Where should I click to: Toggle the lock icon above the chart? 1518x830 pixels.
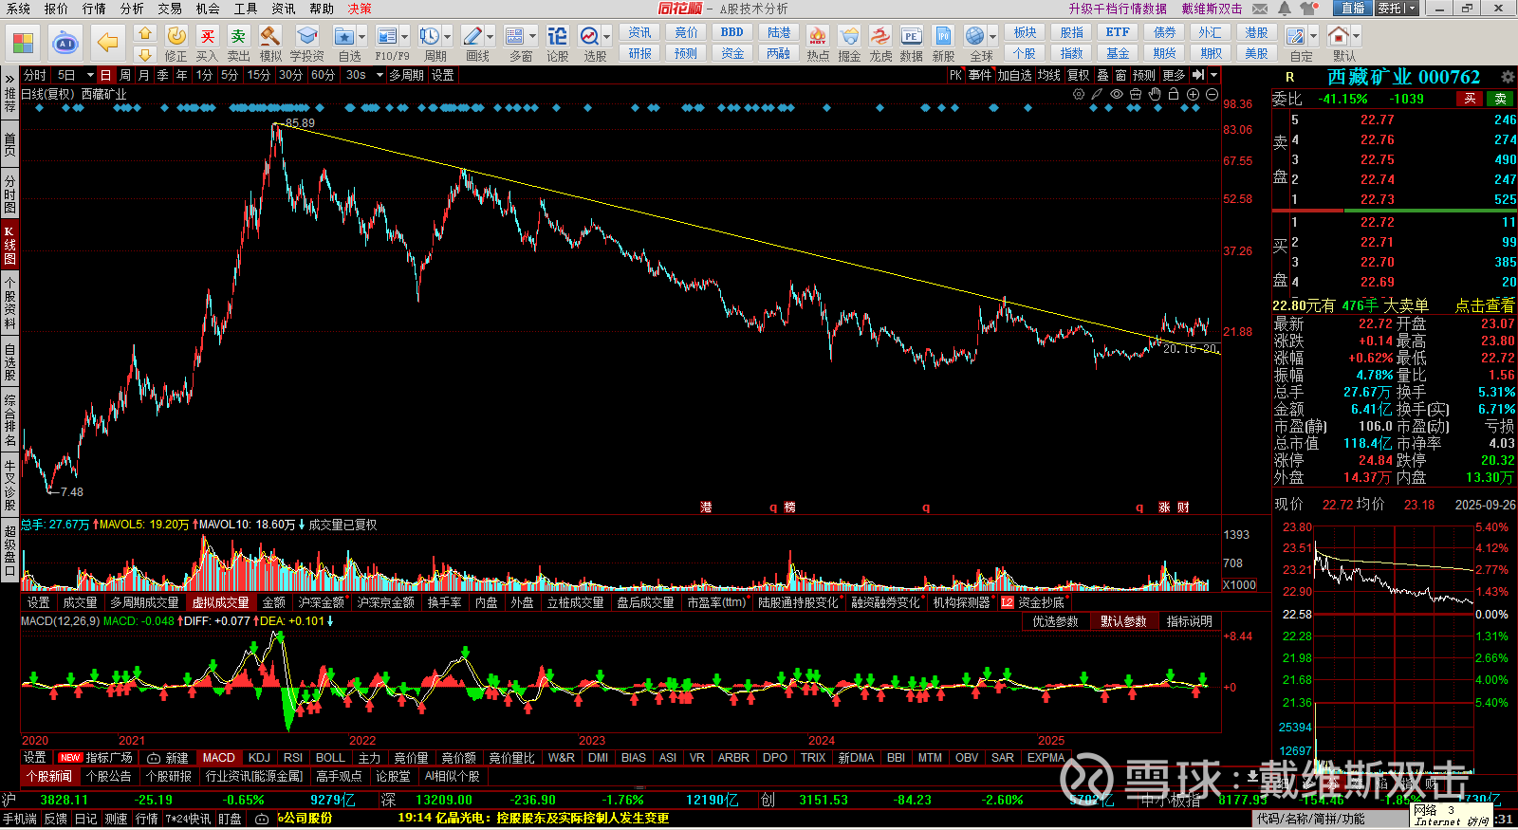1174,94
